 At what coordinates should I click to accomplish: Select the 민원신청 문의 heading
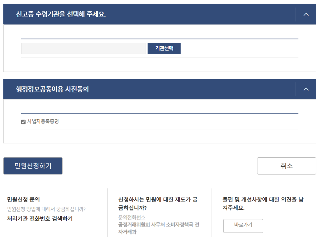(x=24, y=199)
